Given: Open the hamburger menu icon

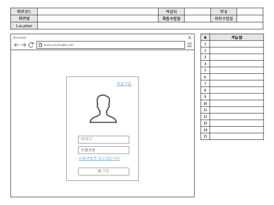Looking at the screenshot, I should 190,45.
